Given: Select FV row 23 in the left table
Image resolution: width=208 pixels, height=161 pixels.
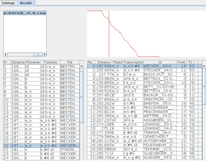Looking at the screenshot, I should 42,154.
